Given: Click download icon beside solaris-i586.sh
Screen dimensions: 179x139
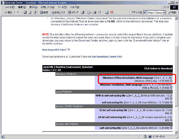Looking at the screenshot, I should point(171,128).
